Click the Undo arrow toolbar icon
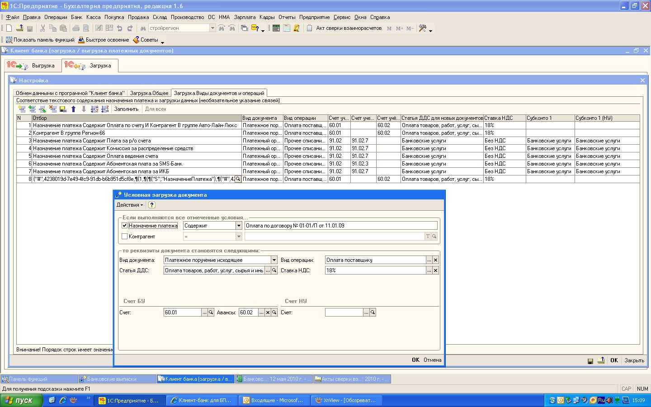The image size is (651, 407). coord(119,28)
